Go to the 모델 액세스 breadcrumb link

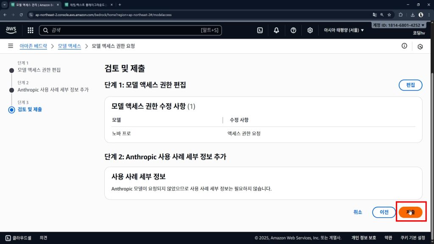(69, 46)
